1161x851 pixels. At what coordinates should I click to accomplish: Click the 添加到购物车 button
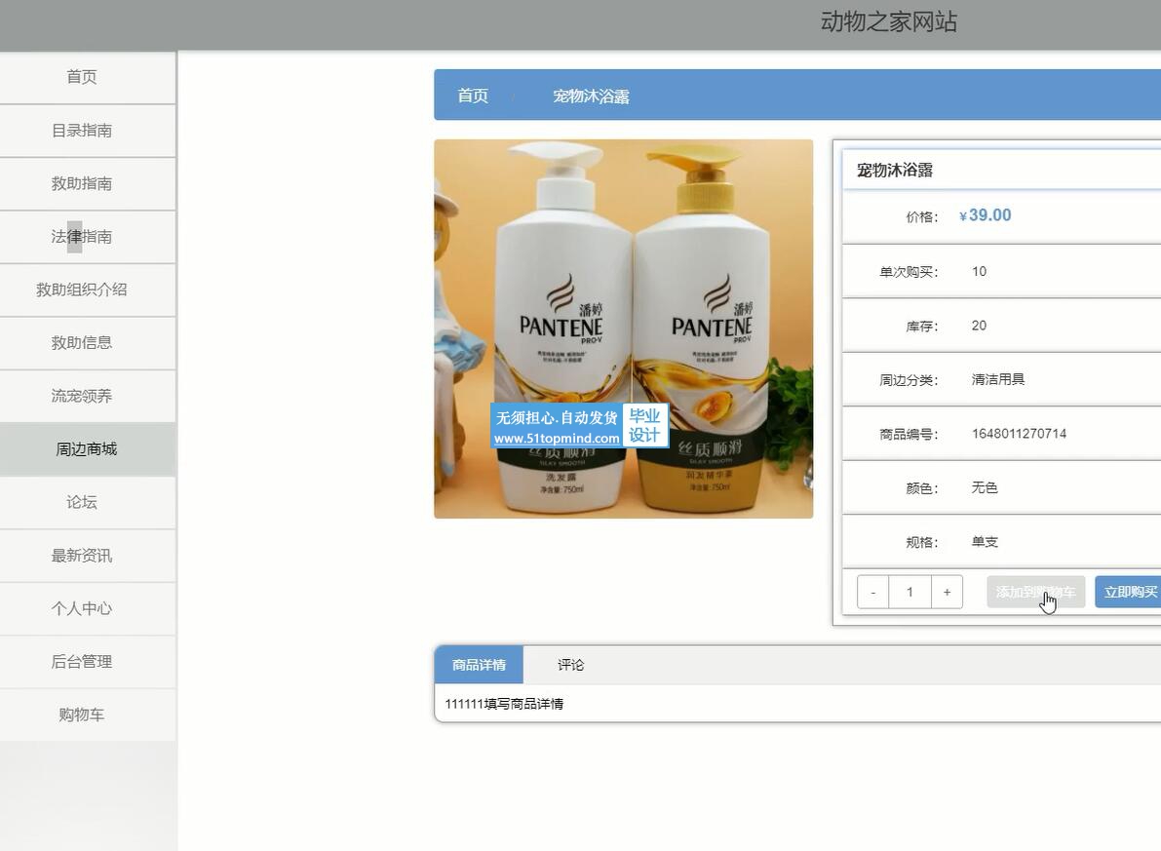[x=1036, y=592]
